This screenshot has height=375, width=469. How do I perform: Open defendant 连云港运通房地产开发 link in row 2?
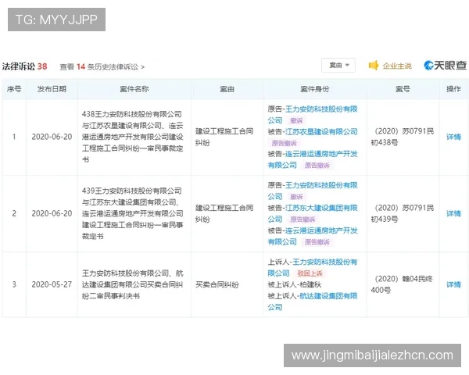pyautogui.click(x=313, y=236)
